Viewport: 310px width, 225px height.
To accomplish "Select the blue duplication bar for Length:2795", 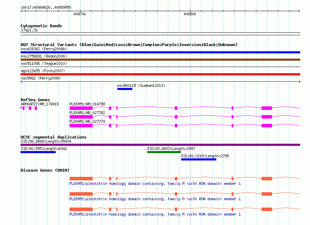I will pos(199,159).
